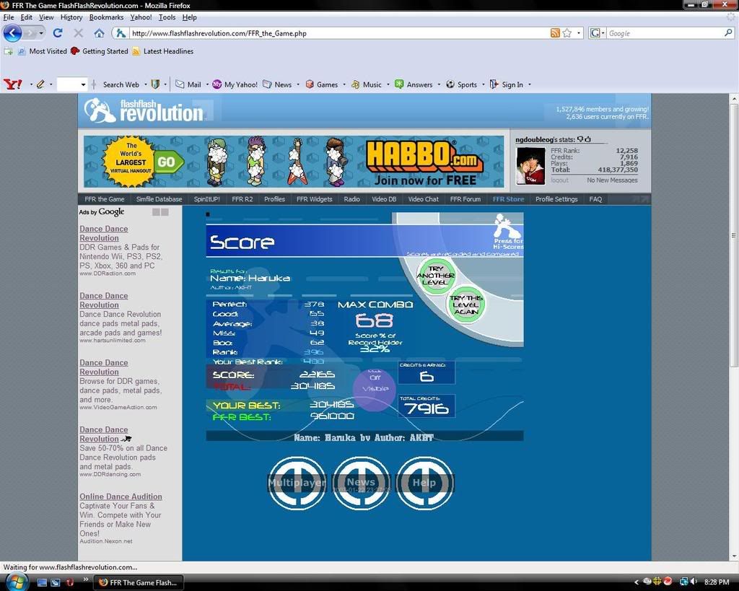
Task: Click the RSS feed icon in address bar
Action: [555, 33]
